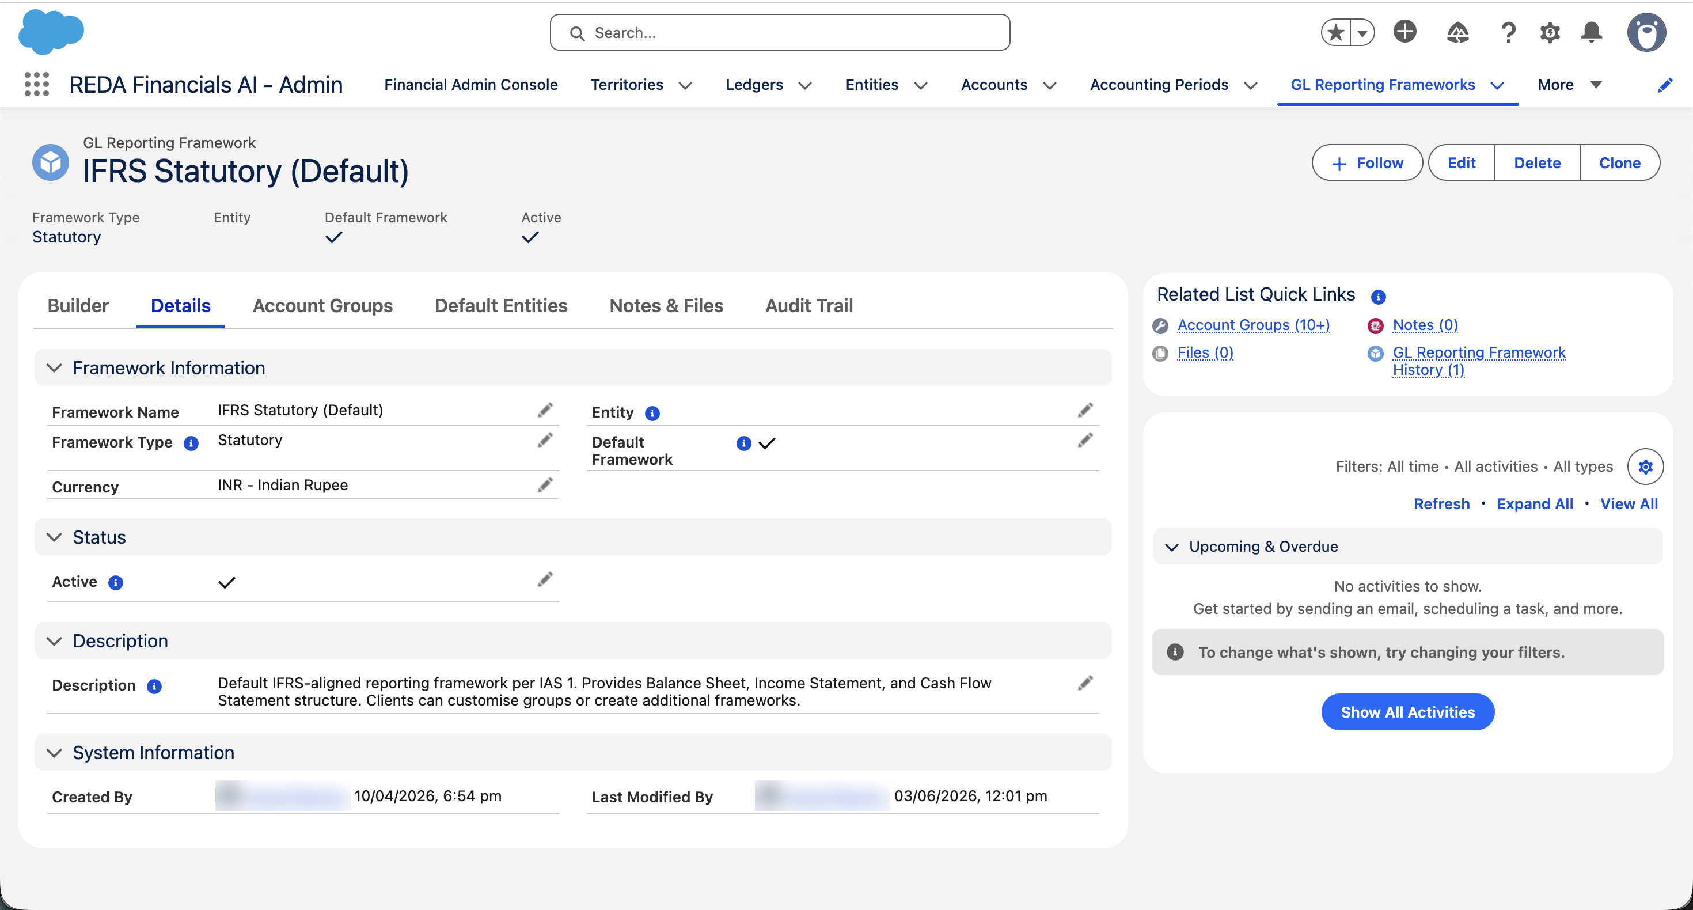Open the Help question mark icon
Image resolution: width=1693 pixels, height=910 pixels.
click(1508, 32)
